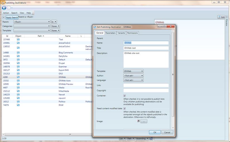The width and height of the screenshot is (230, 142).
Task: Click the Edit icon button at top right
Action: tap(221, 17)
